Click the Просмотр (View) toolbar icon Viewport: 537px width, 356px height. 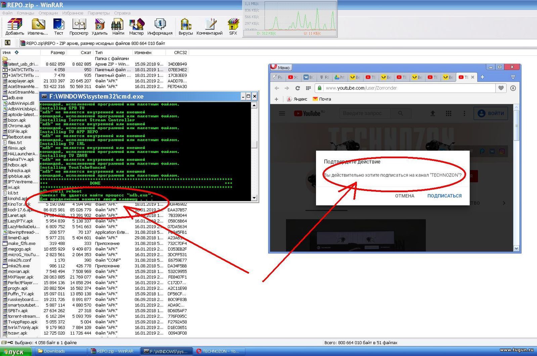point(79,27)
